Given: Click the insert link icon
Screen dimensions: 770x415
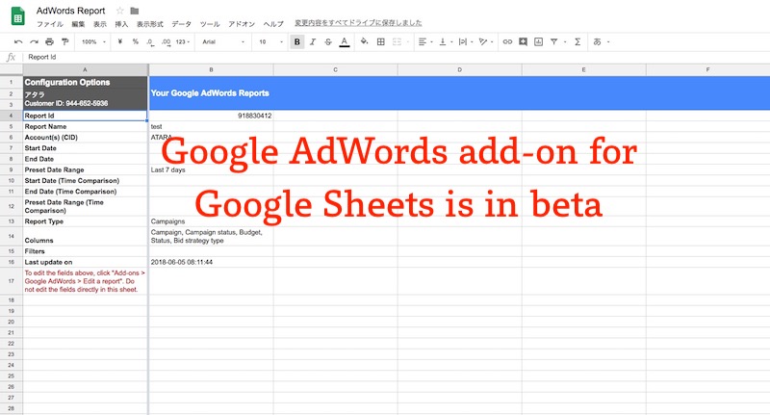Looking at the screenshot, I should pyautogui.click(x=507, y=42).
